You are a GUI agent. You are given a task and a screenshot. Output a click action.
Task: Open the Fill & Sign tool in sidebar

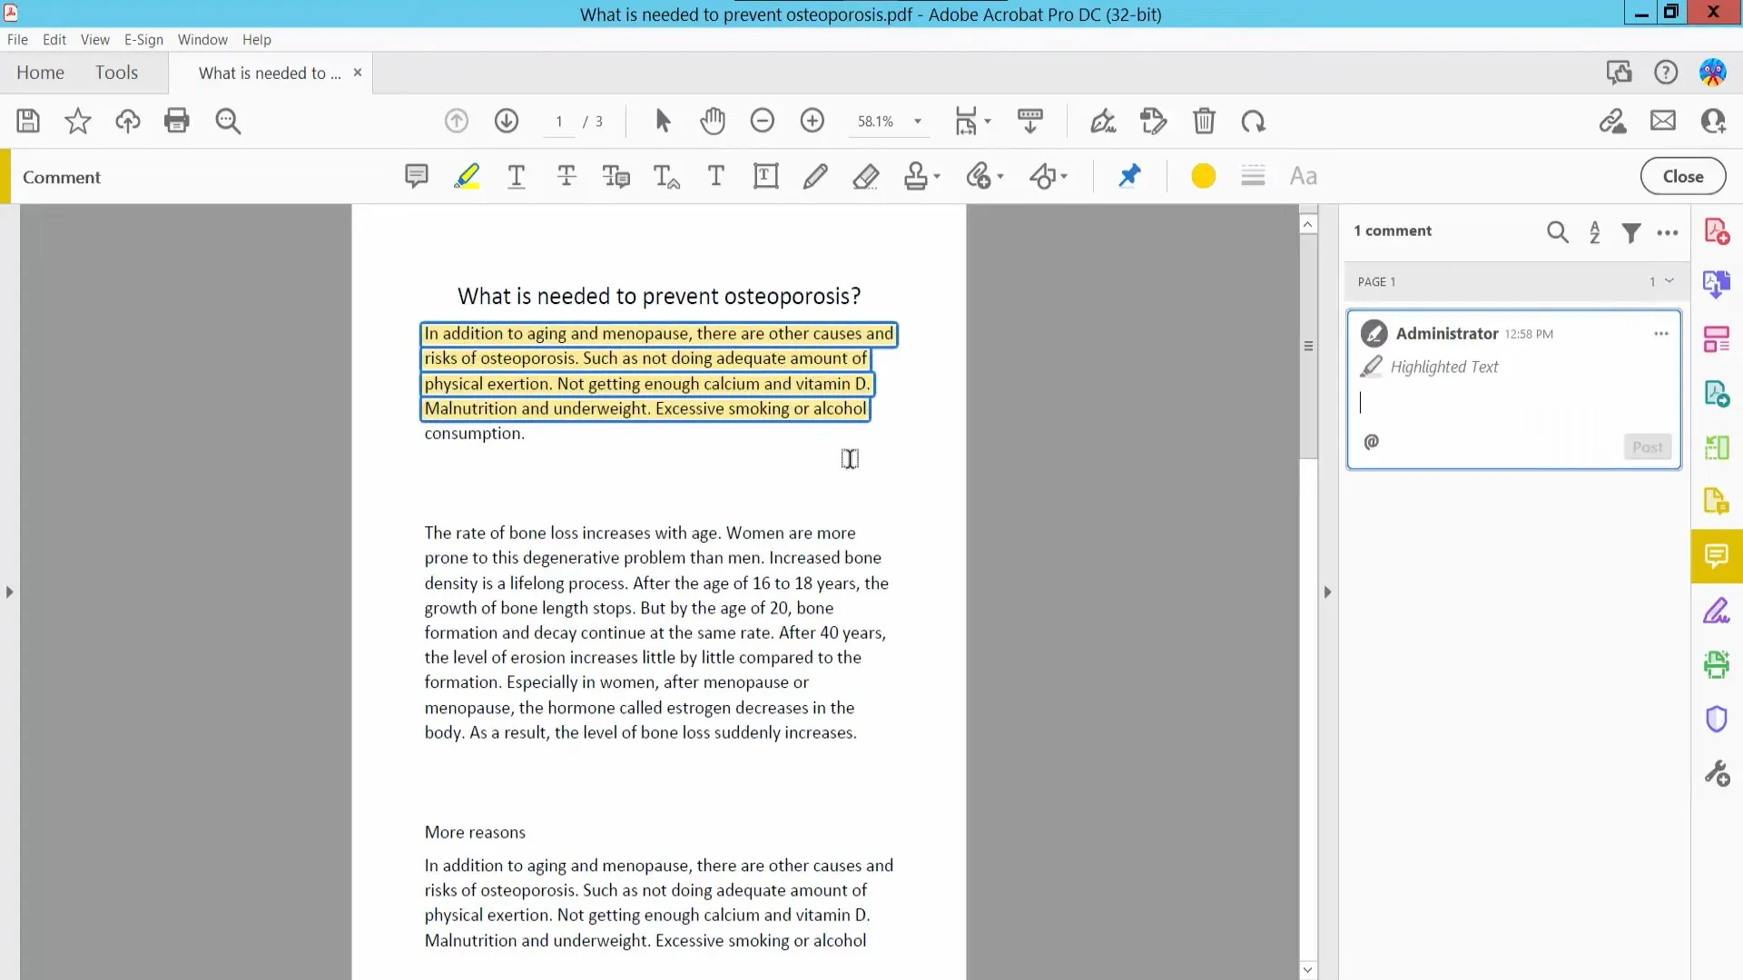coord(1718,611)
